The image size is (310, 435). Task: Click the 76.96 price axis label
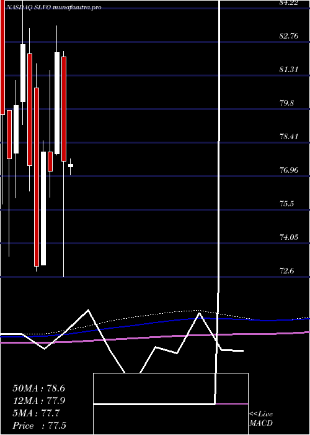(289, 170)
